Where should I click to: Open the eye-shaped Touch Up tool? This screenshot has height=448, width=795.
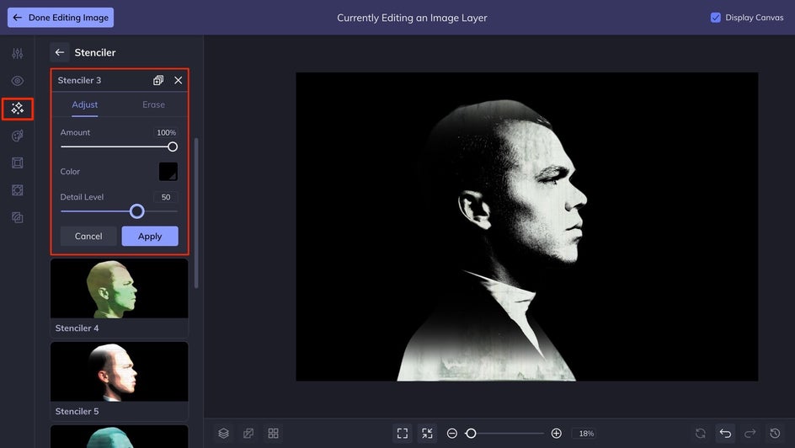[x=17, y=81]
